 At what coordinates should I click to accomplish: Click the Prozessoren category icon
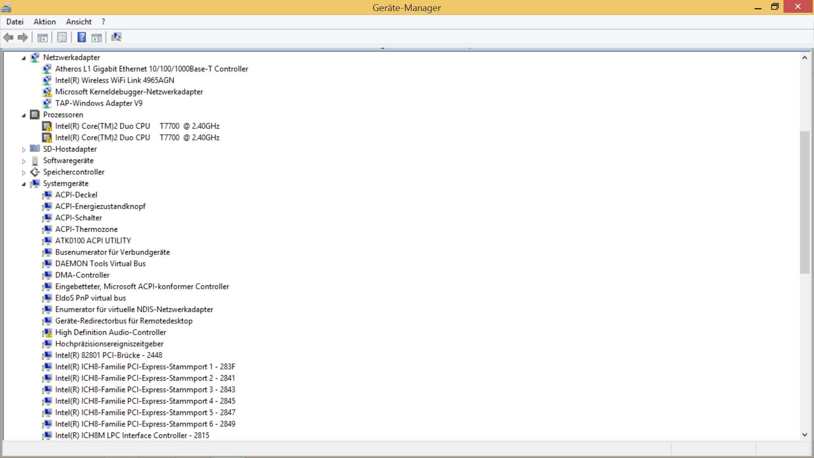click(35, 114)
